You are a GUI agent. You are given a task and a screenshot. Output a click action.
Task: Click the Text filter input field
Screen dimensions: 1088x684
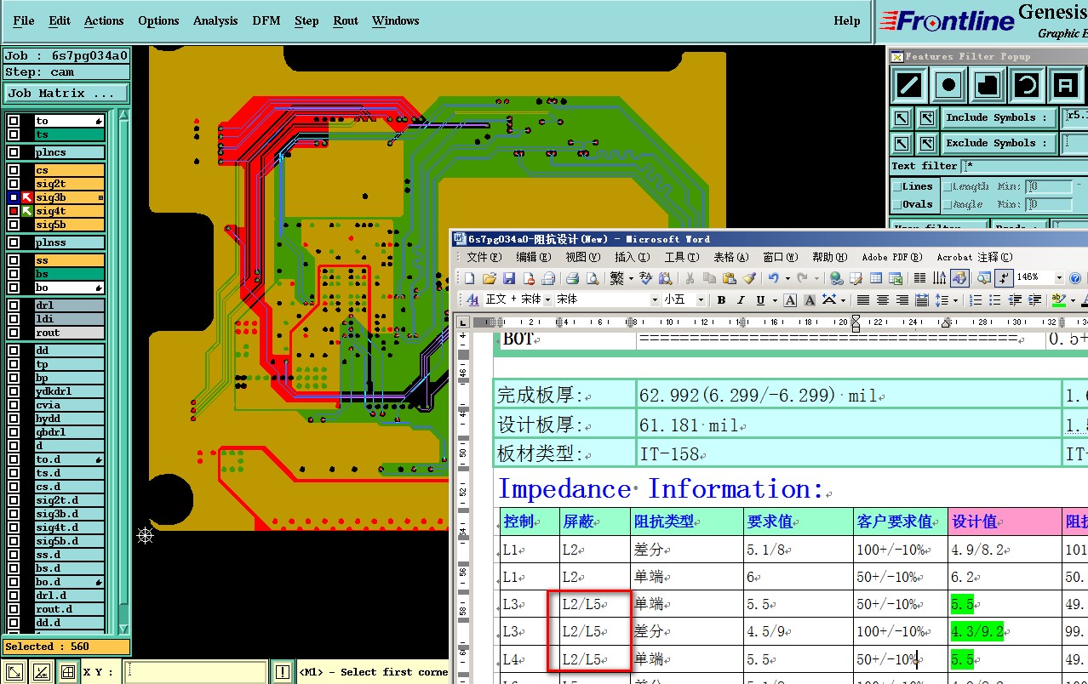(1024, 166)
